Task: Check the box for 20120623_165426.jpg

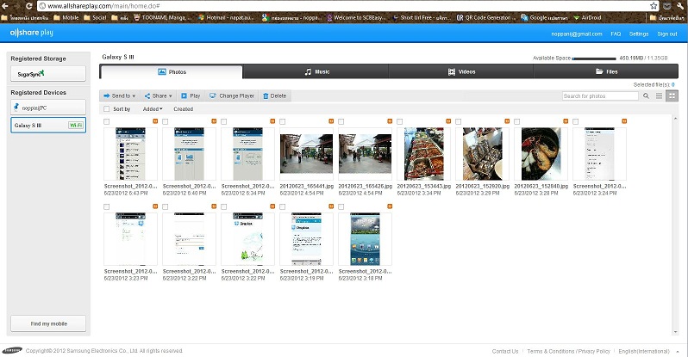Action: point(341,121)
